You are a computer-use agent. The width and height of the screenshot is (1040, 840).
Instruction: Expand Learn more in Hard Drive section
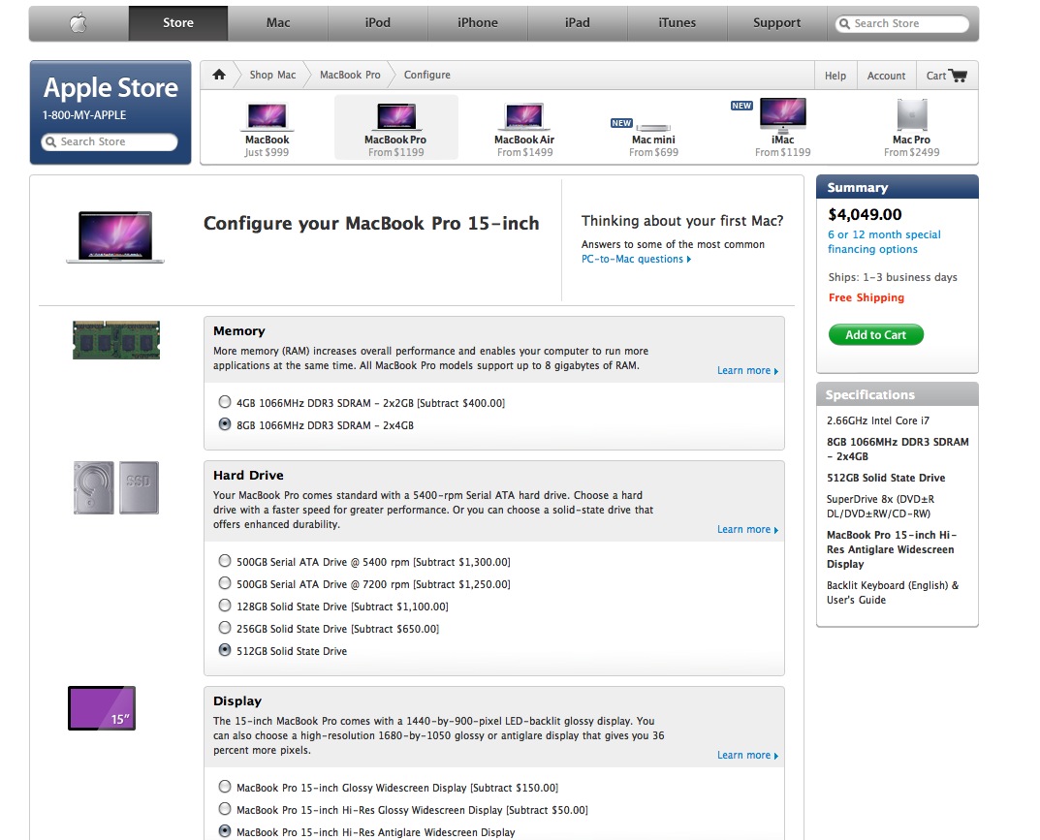pos(747,530)
